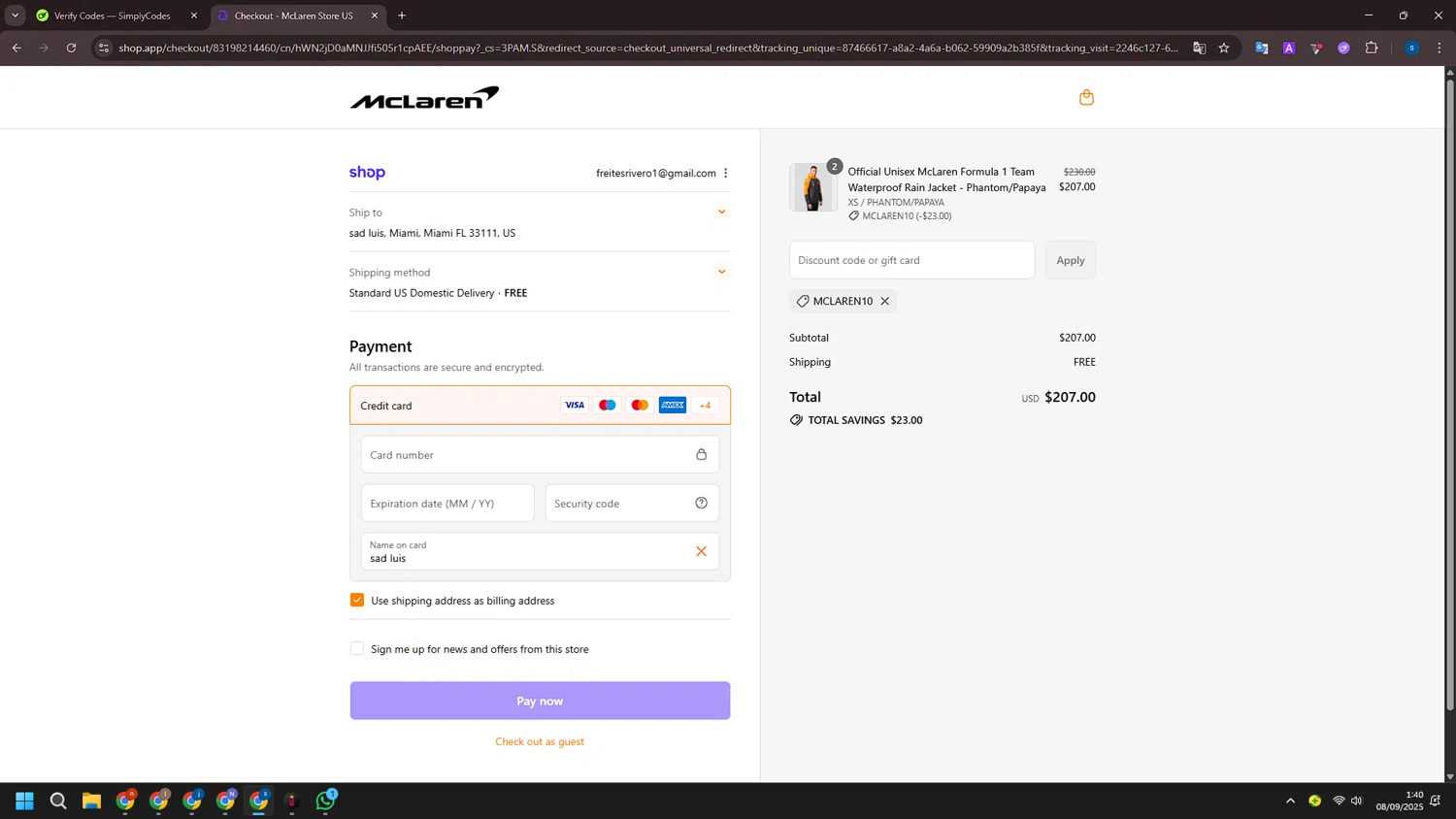Close the Checkout - McLaren Store tab
Screen dimensions: 1456x819
click(x=375, y=16)
